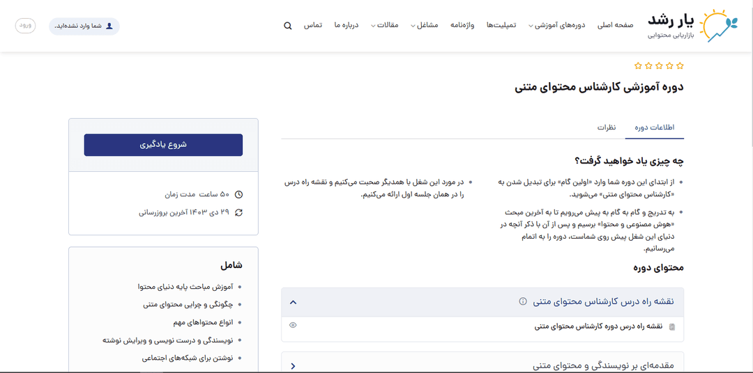The image size is (753, 373).
Task: Collapse the نقشه راه درس کارشناس section
Action: pos(294,302)
